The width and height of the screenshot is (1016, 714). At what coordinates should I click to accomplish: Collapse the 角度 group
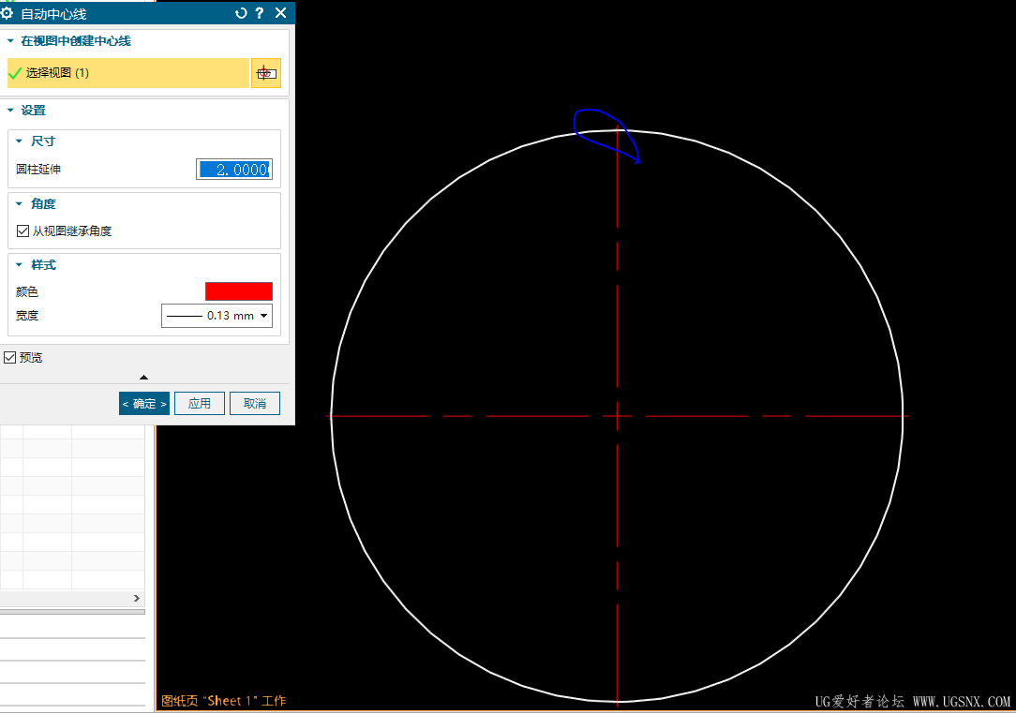click(x=19, y=203)
